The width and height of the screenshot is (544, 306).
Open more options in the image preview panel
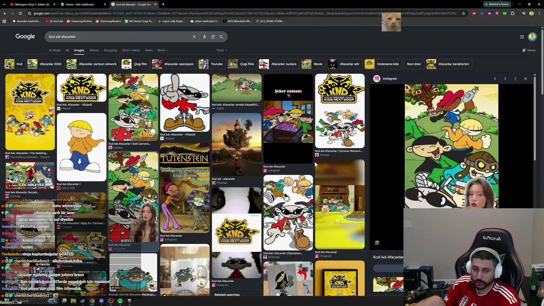(x=515, y=79)
